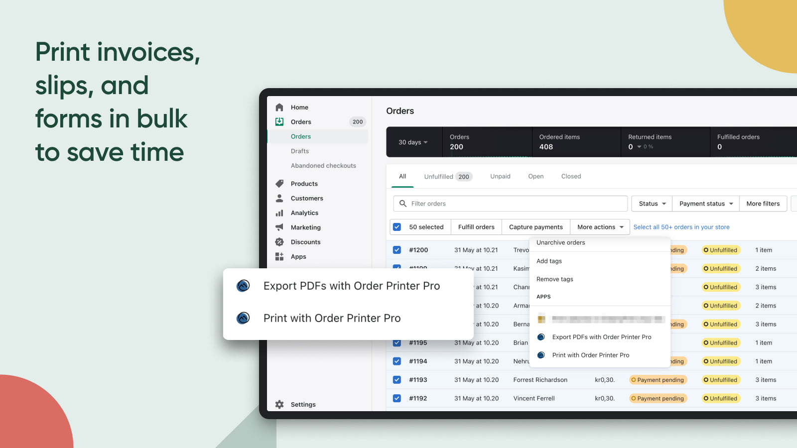Click the Home icon in sidebar

click(279, 108)
